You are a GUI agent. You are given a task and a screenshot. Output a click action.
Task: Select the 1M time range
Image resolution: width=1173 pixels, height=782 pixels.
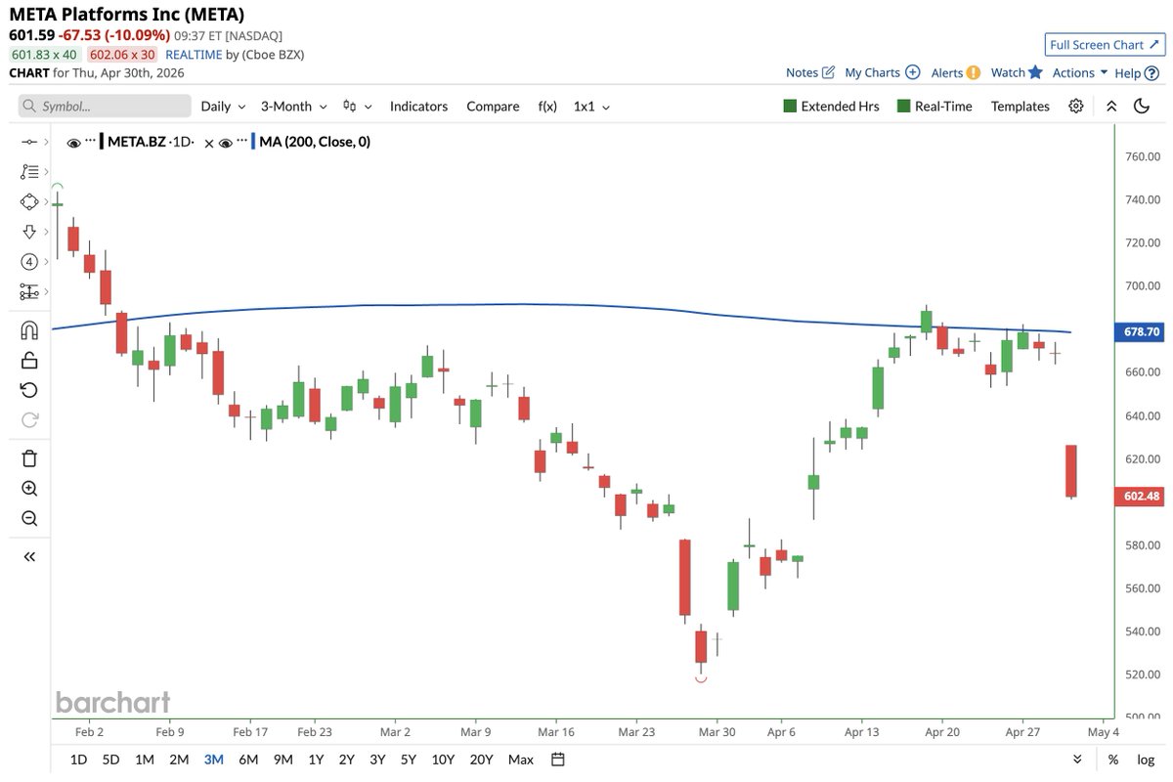(x=144, y=760)
